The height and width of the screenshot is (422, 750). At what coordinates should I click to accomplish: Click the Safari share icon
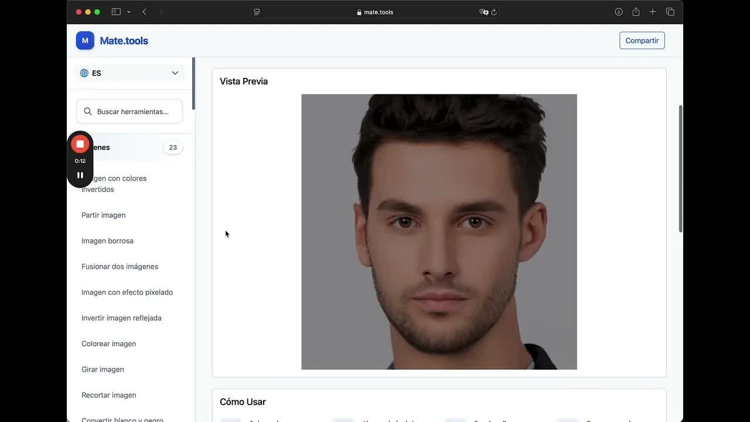636,12
